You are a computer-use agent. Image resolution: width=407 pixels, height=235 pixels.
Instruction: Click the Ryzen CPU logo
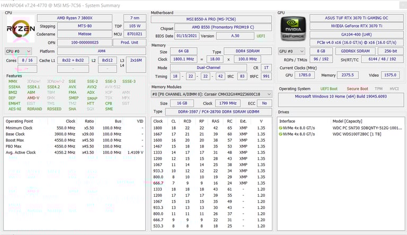coord(21,29)
